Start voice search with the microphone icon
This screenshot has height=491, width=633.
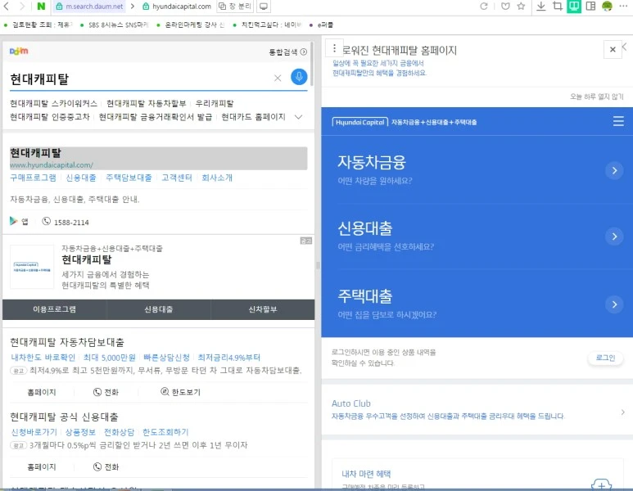[x=299, y=77]
